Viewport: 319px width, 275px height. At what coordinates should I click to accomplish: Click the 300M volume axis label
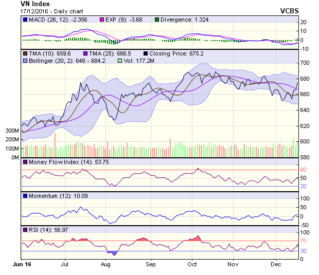12,131
